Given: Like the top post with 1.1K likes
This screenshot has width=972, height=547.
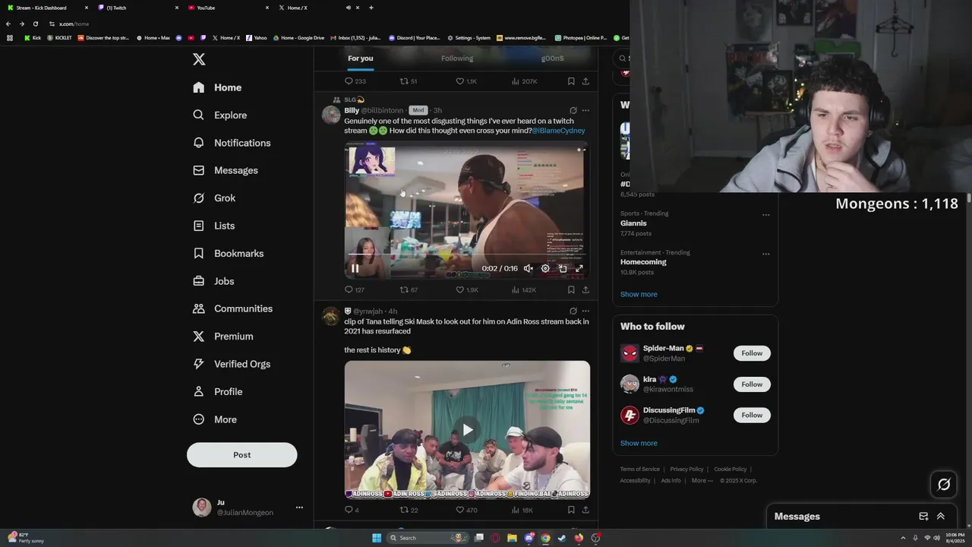Looking at the screenshot, I should pos(465,81).
